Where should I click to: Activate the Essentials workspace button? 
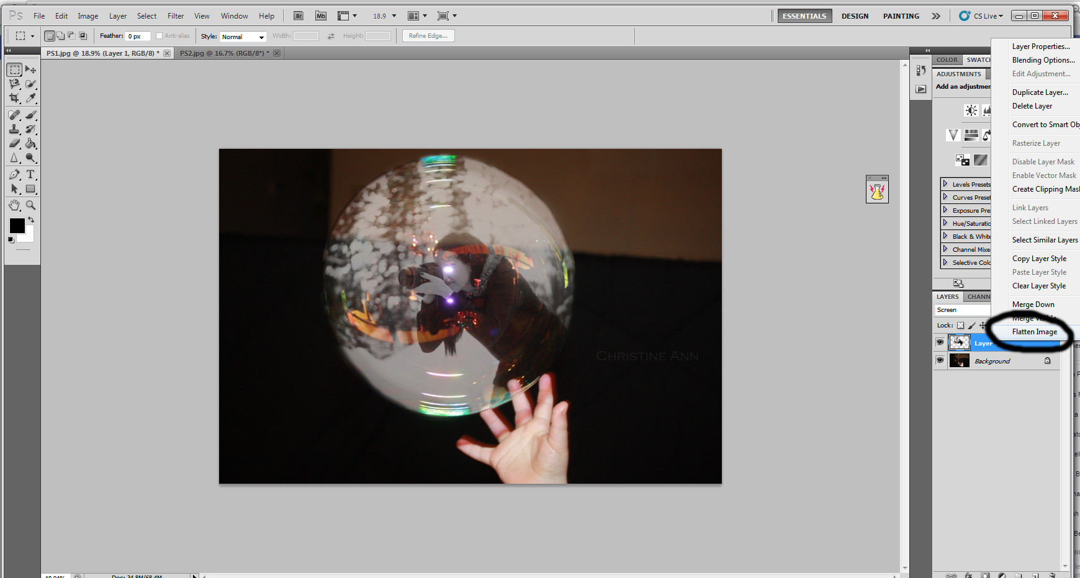[x=804, y=16]
